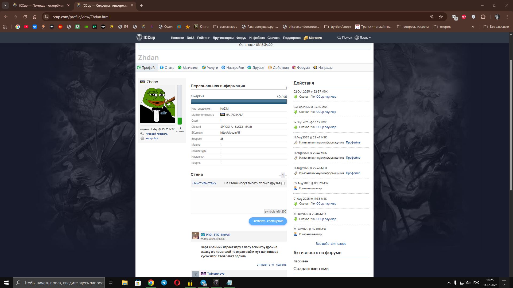Open Форум in the top menu

241,38
